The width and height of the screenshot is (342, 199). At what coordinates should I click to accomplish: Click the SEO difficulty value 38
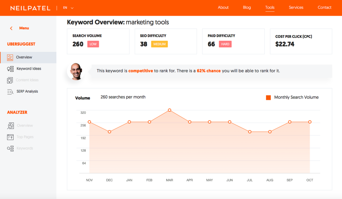pos(144,44)
